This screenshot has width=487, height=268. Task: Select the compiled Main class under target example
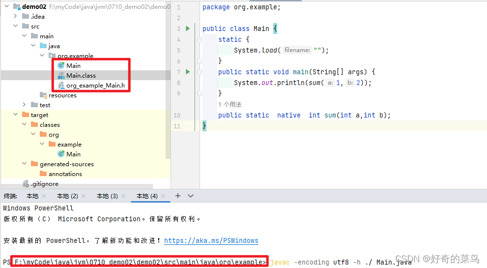coord(74,154)
